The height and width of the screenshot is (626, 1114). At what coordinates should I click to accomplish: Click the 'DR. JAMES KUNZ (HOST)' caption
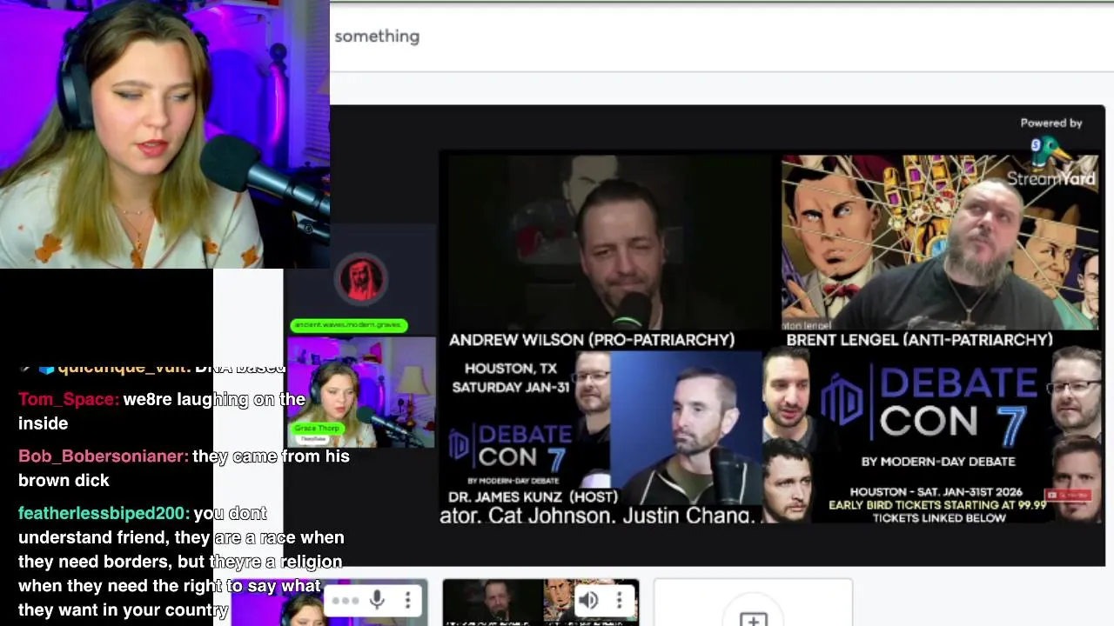(534, 497)
